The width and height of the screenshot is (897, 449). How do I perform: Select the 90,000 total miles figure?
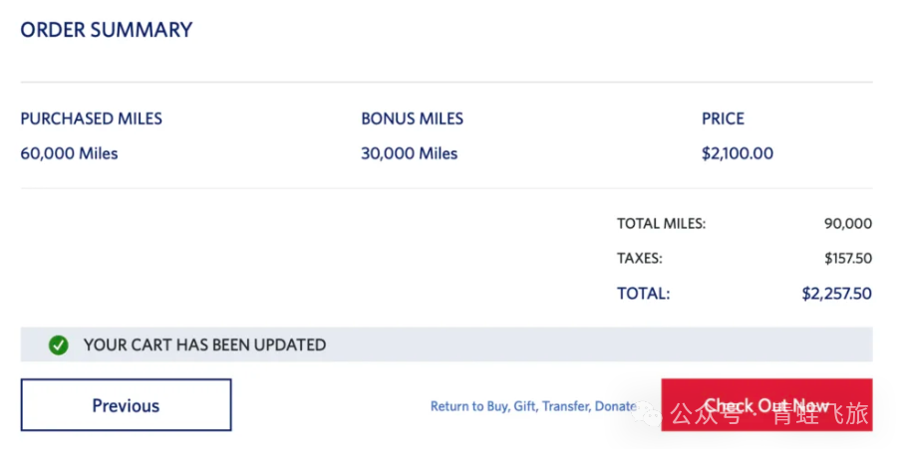(x=848, y=224)
